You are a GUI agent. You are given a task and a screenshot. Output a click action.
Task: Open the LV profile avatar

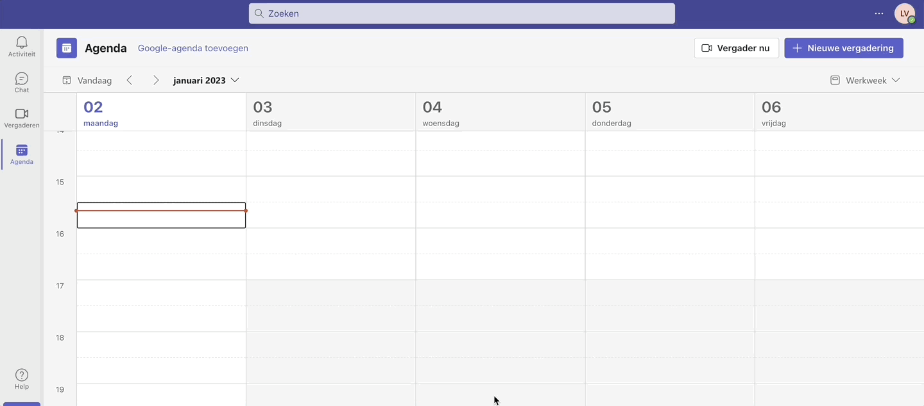click(904, 13)
